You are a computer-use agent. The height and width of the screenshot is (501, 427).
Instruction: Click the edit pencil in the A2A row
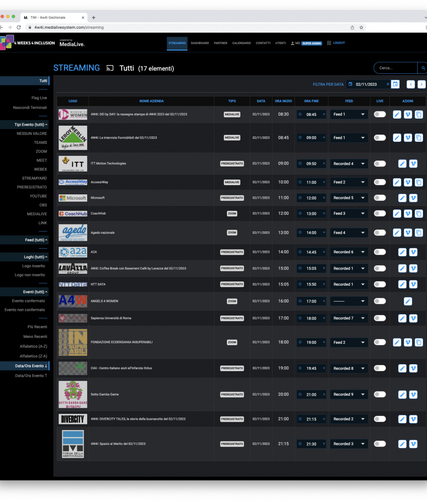tap(402, 252)
